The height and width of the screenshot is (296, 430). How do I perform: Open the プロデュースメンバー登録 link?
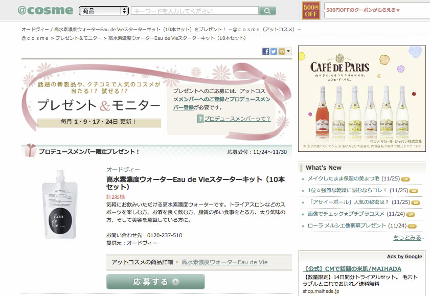(x=221, y=103)
